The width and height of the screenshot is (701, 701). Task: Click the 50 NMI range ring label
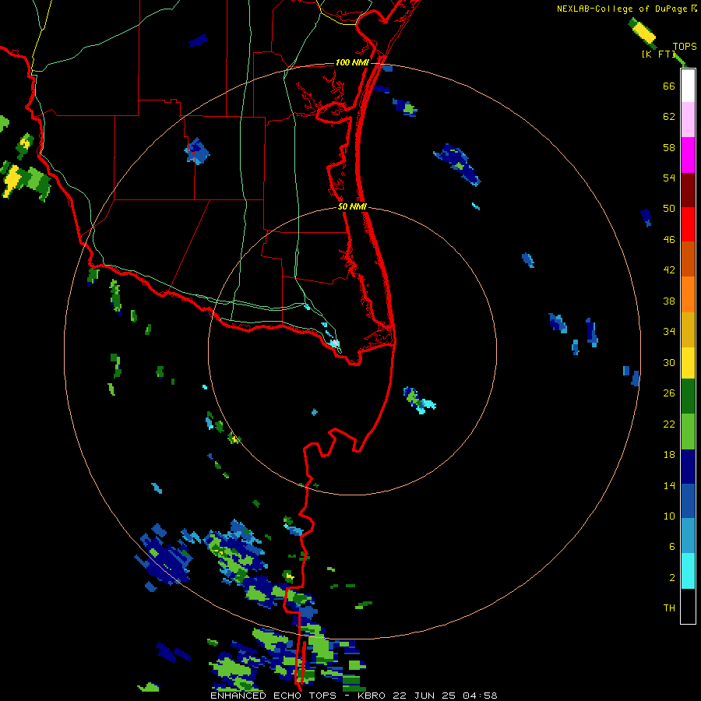click(352, 206)
